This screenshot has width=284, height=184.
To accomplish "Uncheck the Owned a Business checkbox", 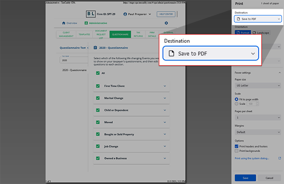I will pos(98,158).
